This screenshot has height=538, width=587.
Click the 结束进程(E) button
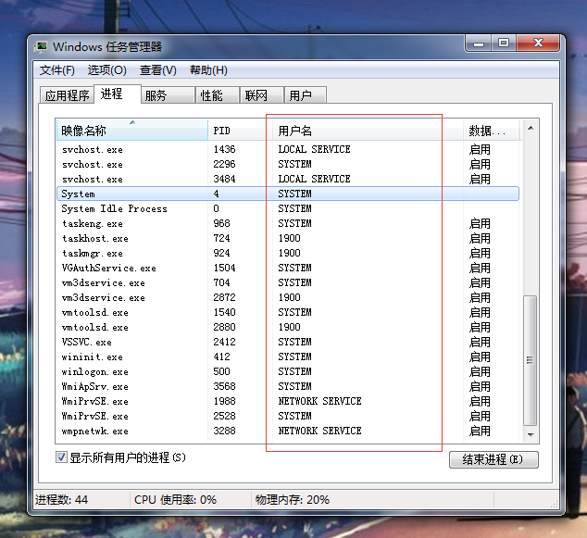tap(493, 459)
